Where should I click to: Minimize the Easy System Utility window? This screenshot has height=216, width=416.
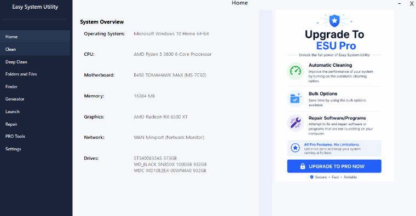coord(399,4)
